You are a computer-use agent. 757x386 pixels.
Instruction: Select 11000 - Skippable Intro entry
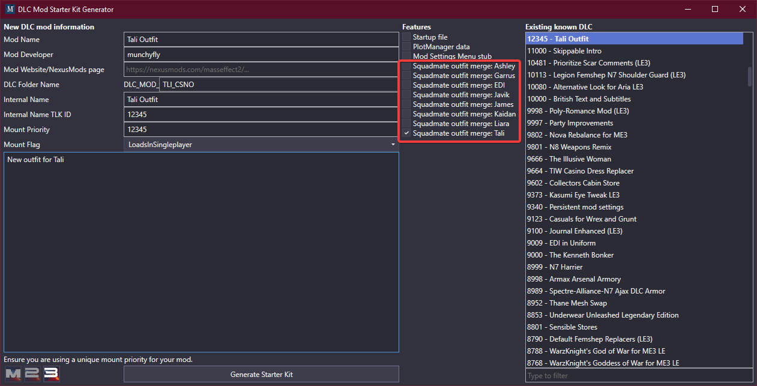(634, 51)
